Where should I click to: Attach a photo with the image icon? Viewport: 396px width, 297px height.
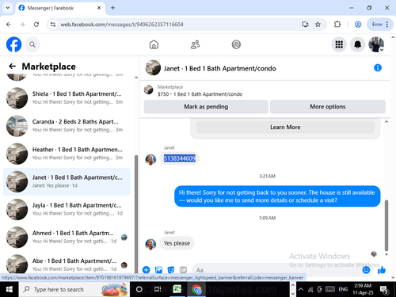[x=158, y=270]
